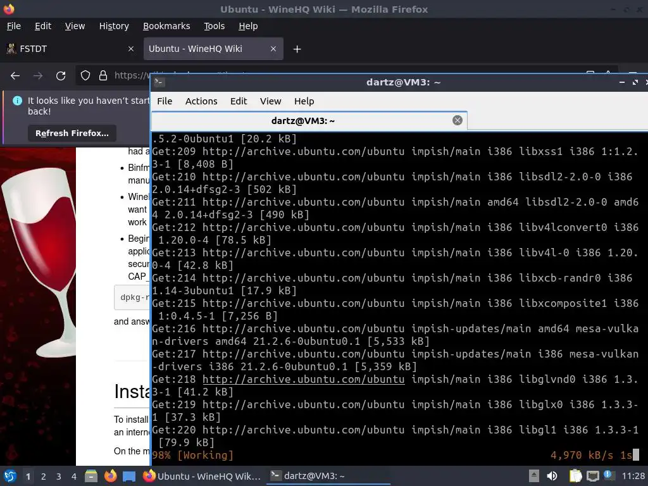The image size is (648, 486).
Task: Click the clock showing 11:28
Action: coord(633,476)
